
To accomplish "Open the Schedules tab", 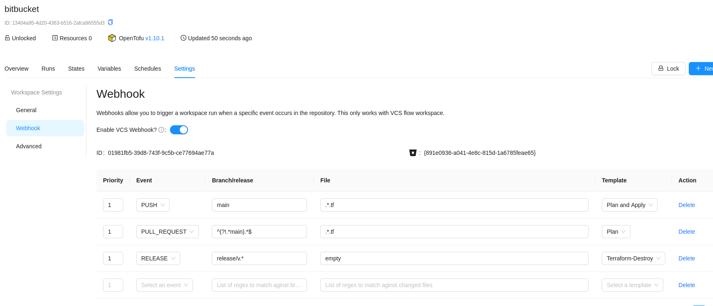I will tap(147, 69).
